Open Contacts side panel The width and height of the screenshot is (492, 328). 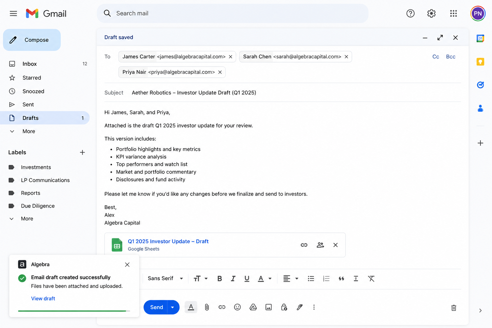point(480,108)
